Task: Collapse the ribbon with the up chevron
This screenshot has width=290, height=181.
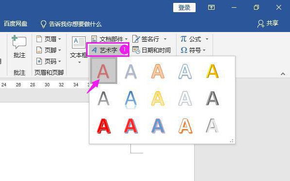Action: (283, 74)
